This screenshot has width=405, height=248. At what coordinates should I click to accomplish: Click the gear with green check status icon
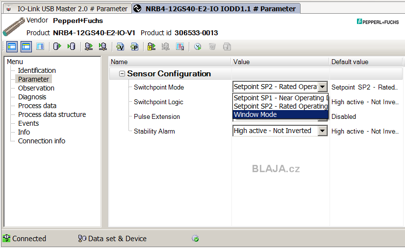195,238
